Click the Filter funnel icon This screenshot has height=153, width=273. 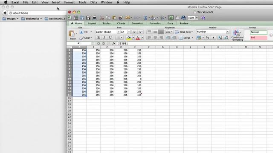click(x=162, y=18)
